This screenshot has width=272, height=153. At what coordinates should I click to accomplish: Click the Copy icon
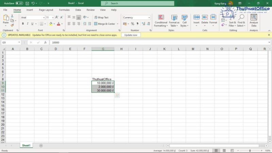[x=12, y=21]
